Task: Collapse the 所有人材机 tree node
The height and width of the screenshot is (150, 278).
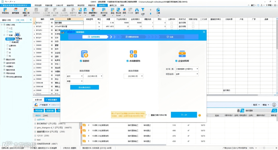Action: point(2,25)
